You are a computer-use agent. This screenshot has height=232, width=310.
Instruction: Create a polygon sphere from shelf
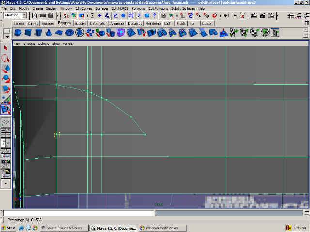(x=18, y=33)
